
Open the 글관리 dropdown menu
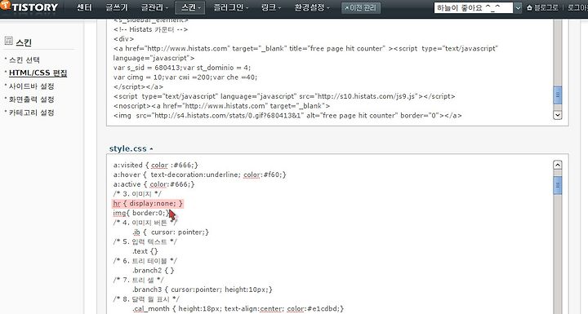point(154,7)
